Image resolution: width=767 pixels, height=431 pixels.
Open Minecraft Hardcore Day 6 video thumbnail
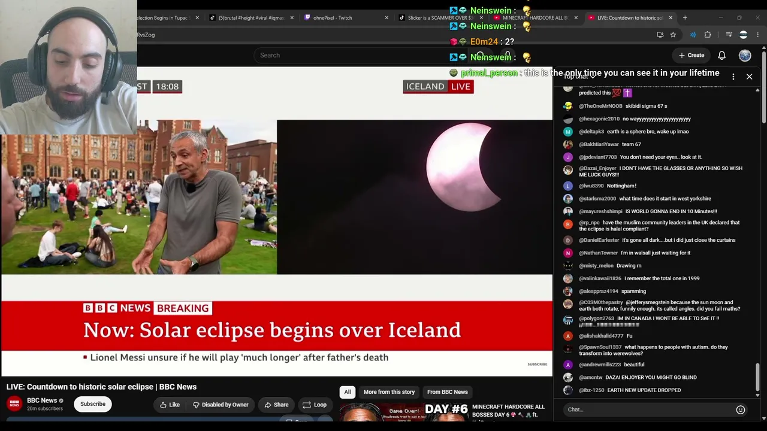[404, 413]
